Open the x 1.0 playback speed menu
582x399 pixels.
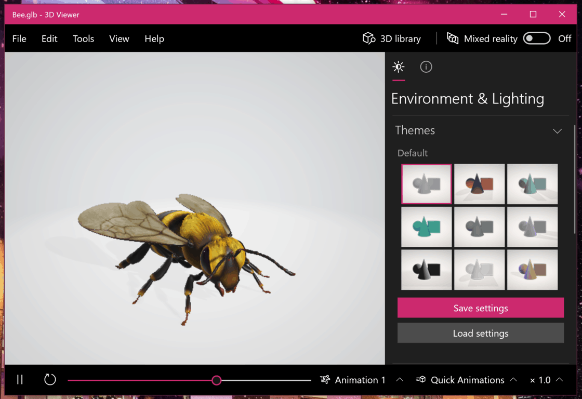pos(547,380)
